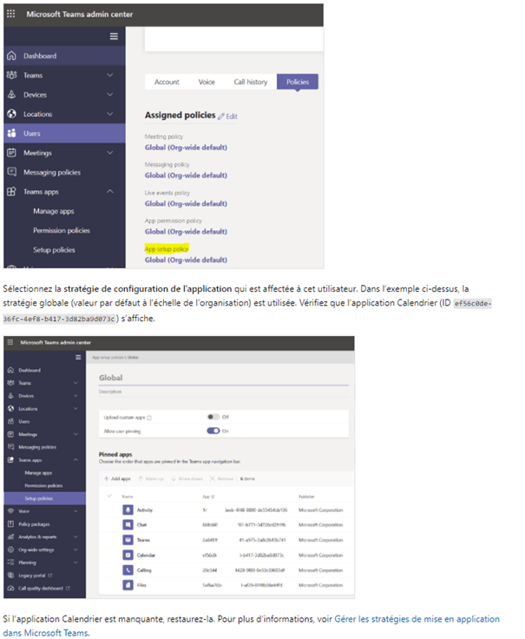
Task: Switch to the Call history tab
Action: click(251, 82)
